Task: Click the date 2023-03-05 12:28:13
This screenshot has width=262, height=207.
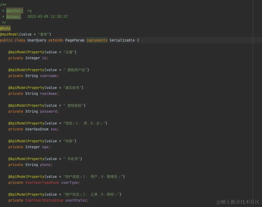Action: [47, 16]
